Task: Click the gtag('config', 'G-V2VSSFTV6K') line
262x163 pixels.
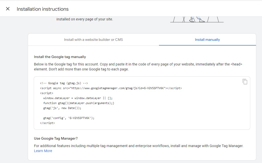Action: coord(69,118)
